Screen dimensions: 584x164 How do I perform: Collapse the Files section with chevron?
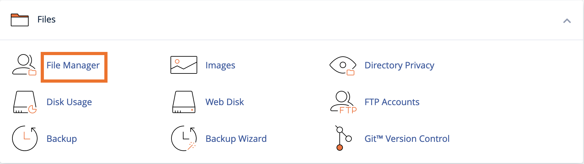point(567,21)
